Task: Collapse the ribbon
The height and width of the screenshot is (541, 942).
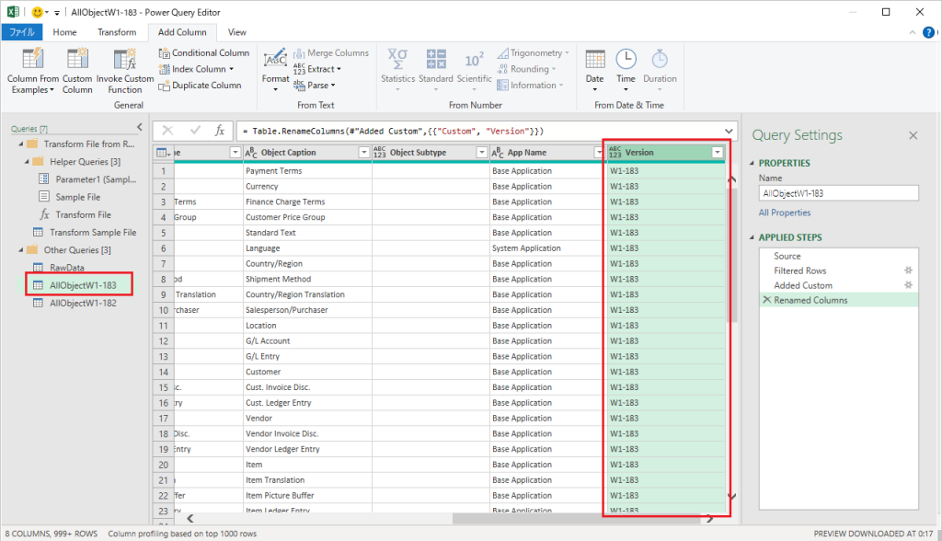Action: point(912,32)
